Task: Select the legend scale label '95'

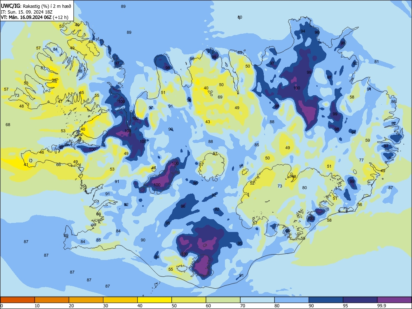Action: (x=345, y=306)
